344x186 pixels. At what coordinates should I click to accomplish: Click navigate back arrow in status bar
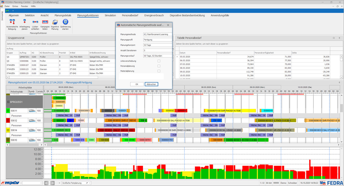(46, 183)
